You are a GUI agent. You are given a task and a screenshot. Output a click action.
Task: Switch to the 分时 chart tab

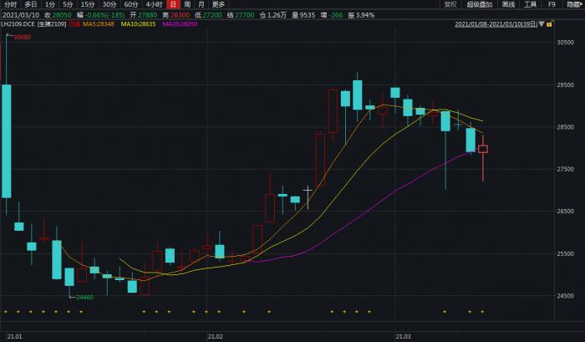coord(10,4)
